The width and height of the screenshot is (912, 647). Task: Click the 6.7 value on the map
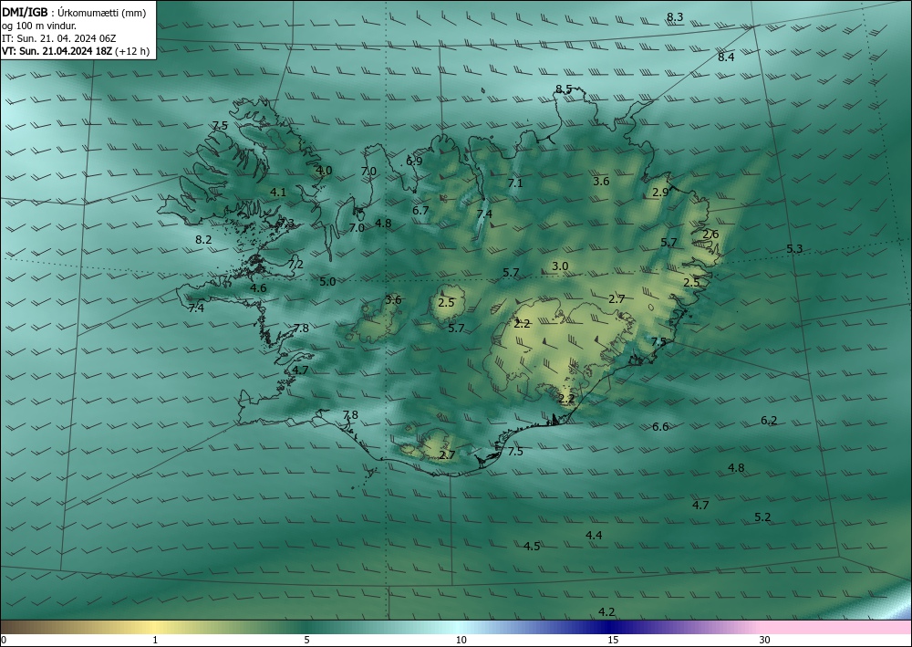pos(420,211)
